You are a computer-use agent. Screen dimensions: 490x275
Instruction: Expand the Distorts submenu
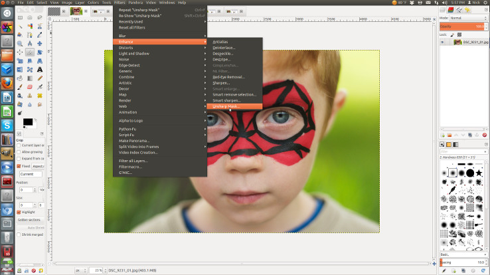click(160, 48)
